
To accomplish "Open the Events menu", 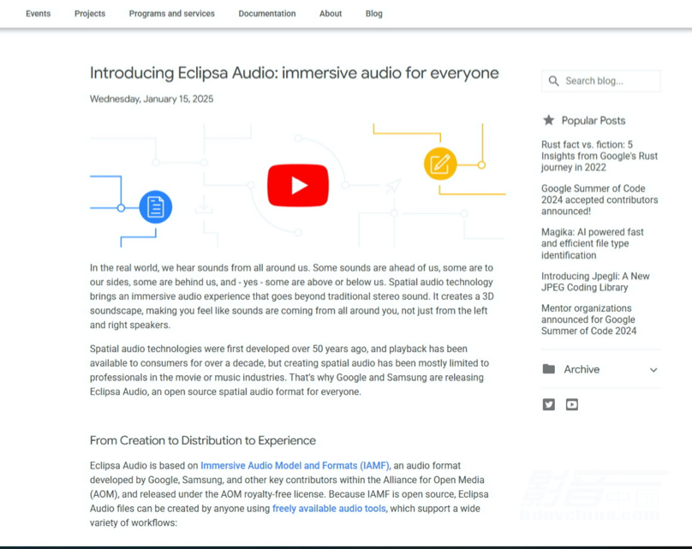I will coord(38,14).
